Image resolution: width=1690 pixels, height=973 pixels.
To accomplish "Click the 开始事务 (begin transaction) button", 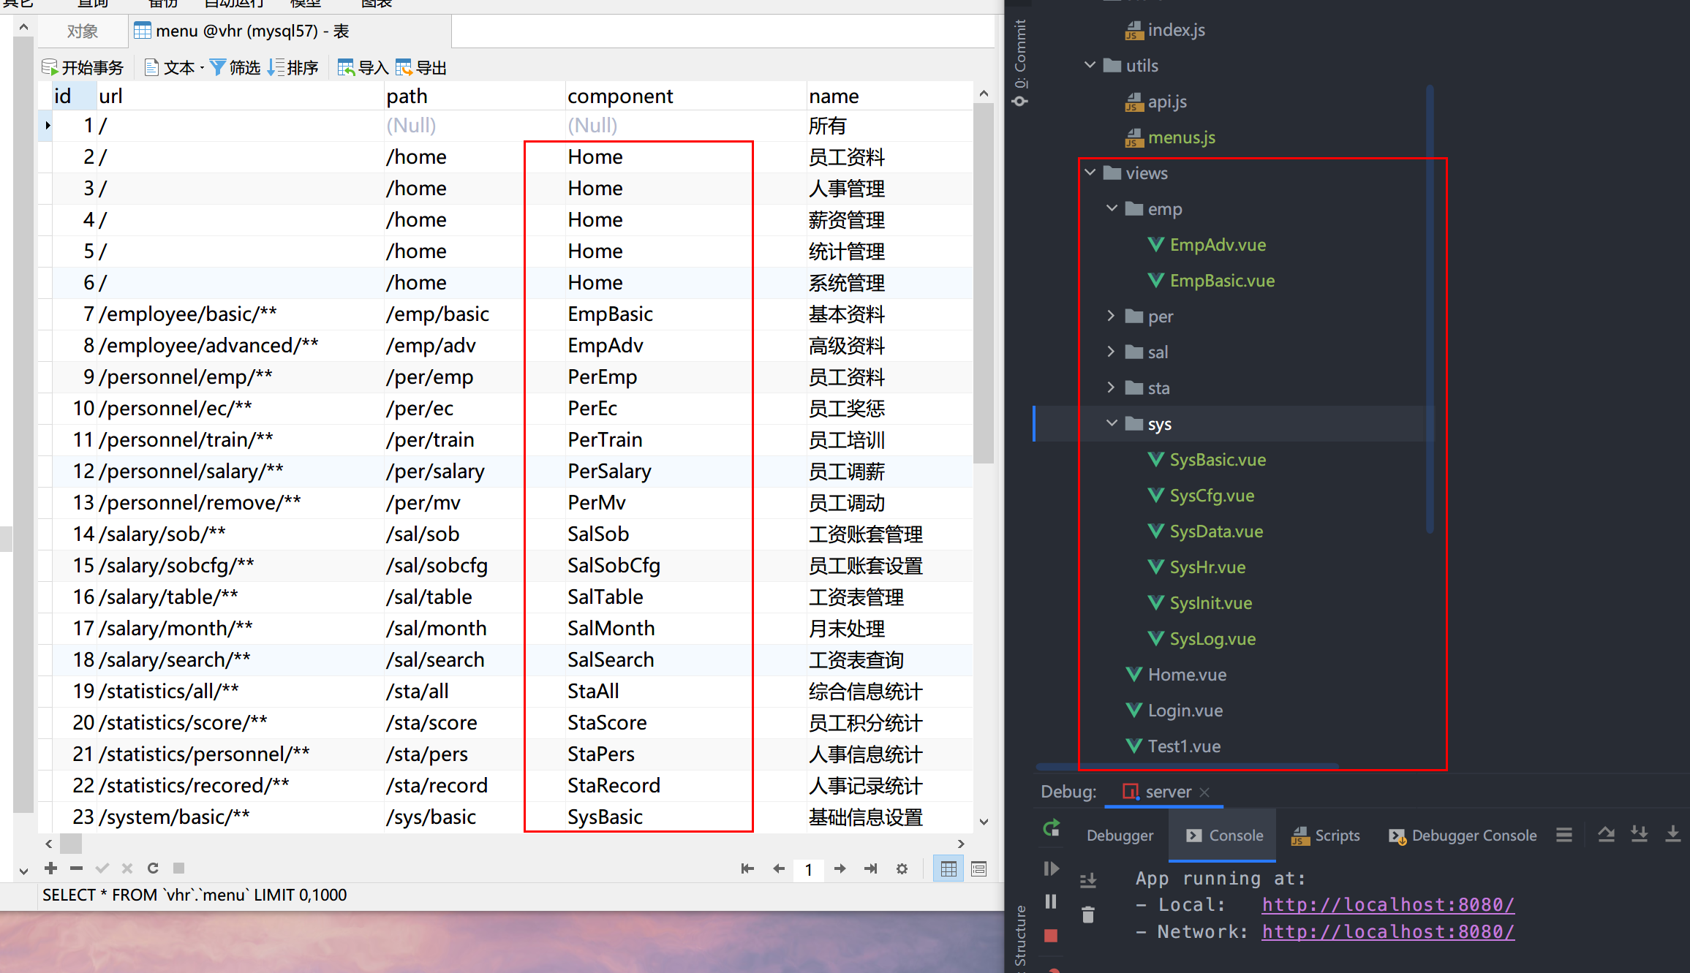I will [83, 68].
